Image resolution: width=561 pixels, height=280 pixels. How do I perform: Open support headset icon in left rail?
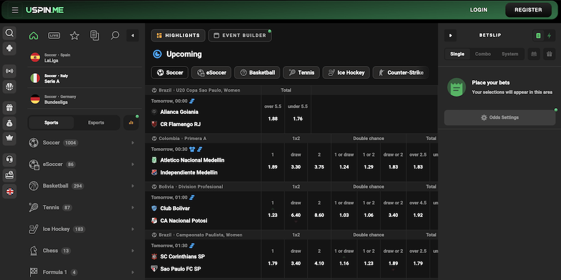tap(10, 159)
